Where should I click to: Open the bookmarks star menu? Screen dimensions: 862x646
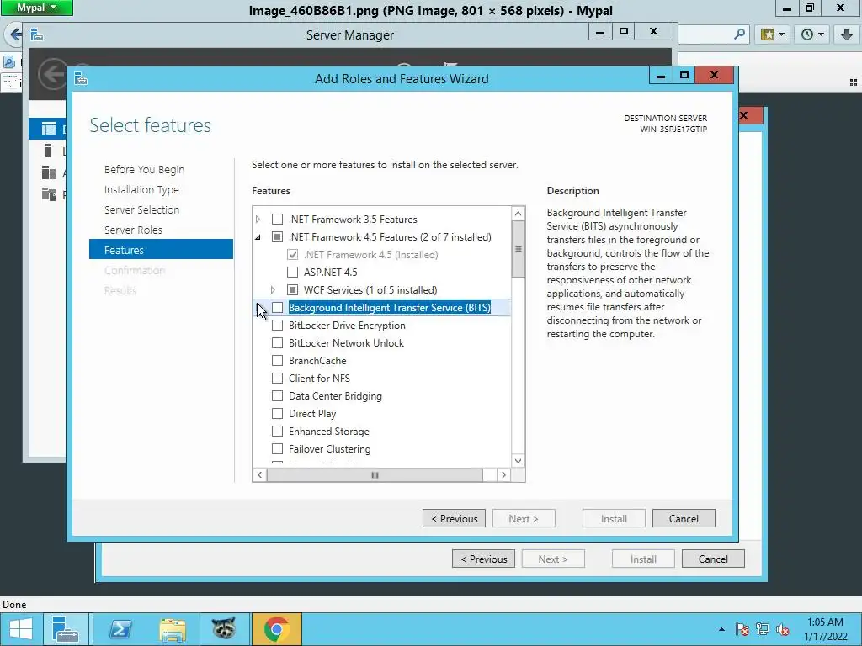click(773, 34)
